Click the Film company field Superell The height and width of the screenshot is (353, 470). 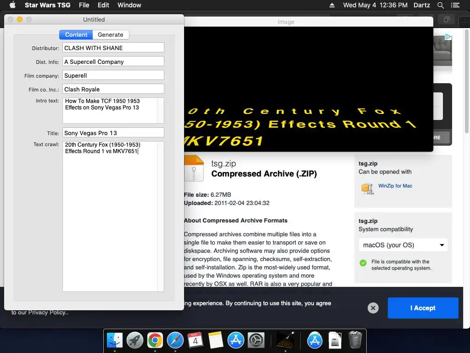pyautogui.click(x=113, y=75)
